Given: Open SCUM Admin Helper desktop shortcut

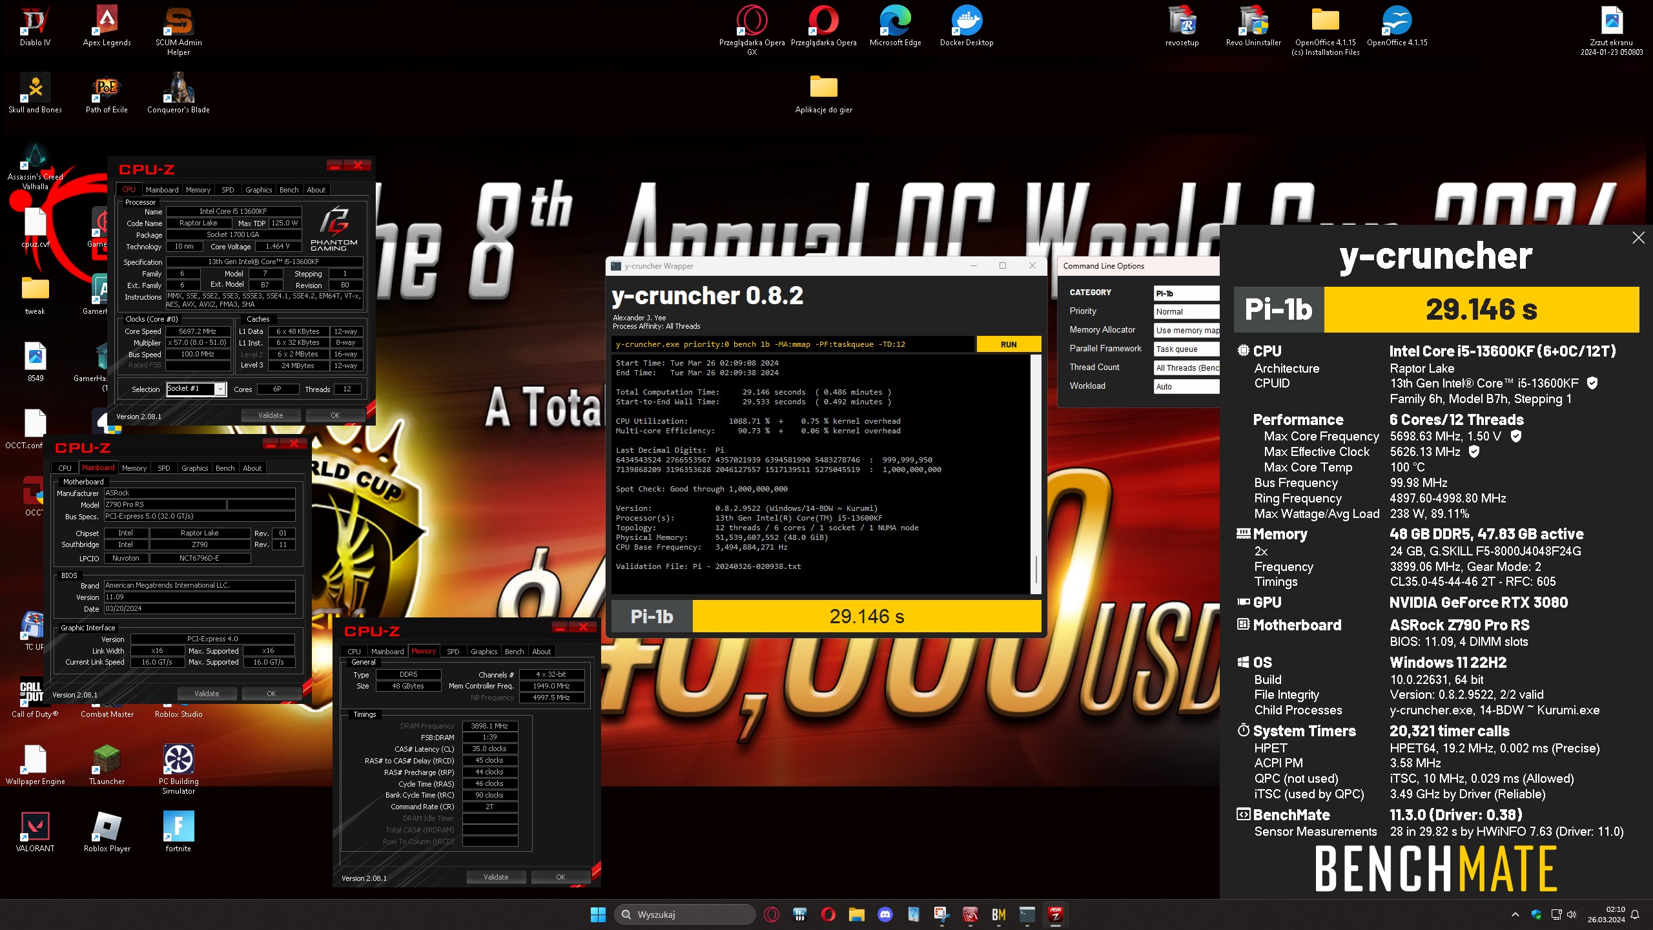Looking at the screenshot, I should [179, 30].
